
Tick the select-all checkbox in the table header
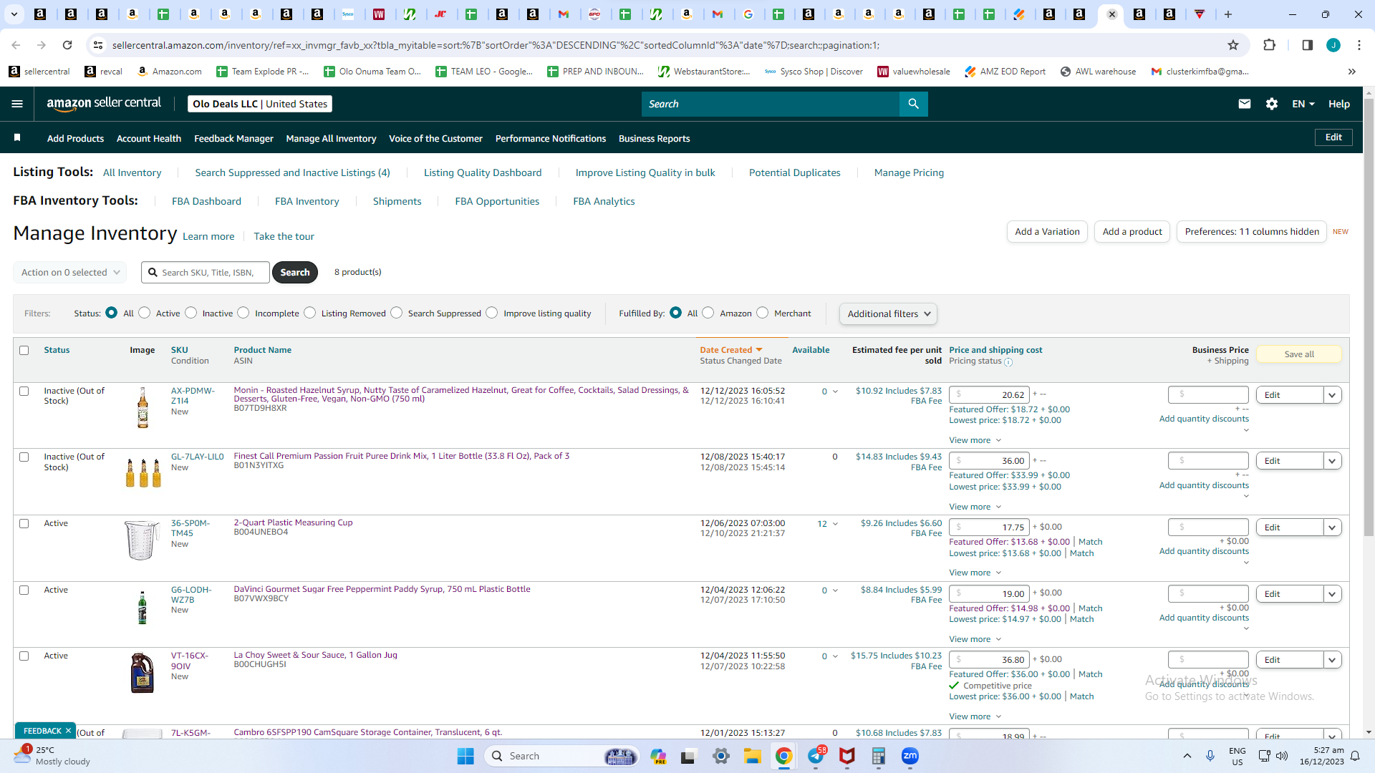[x=24, y=351]
